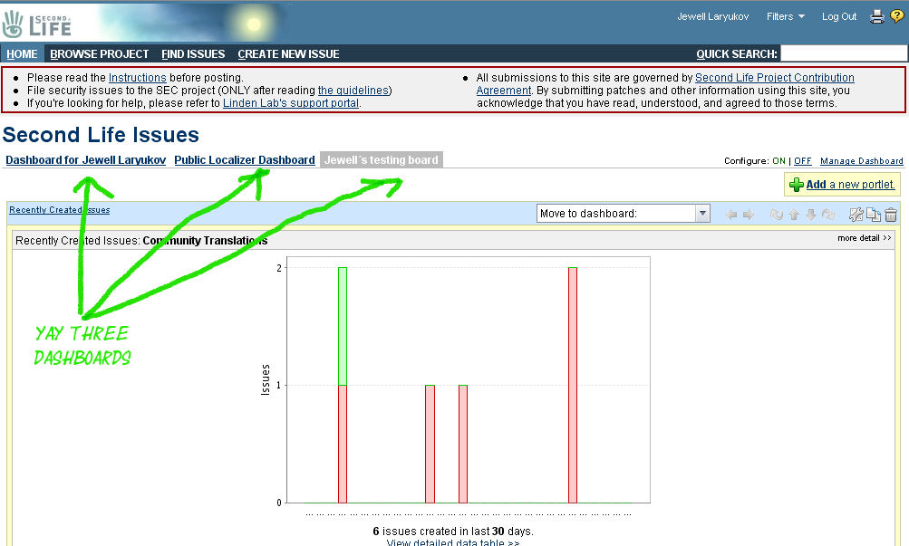Click the move portlet up arrow
The height and width of the screenshot is (546, 909).
794,215
